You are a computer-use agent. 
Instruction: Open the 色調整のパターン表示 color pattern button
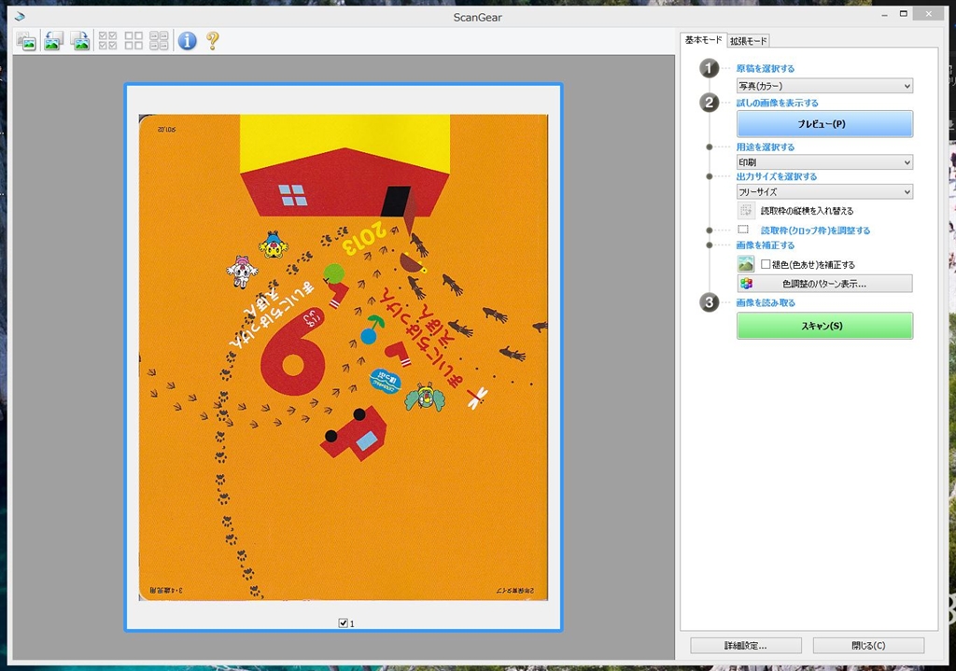point(824,284)
